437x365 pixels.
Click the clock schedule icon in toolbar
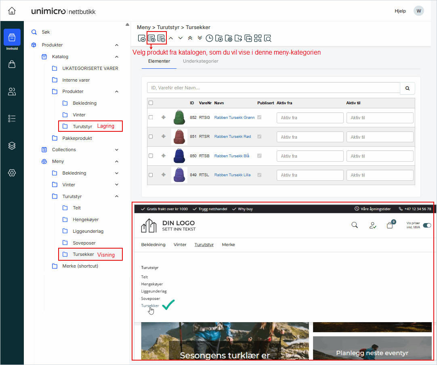tap(209, 38)
